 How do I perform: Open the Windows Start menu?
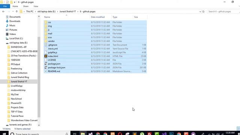click(4, 134)
